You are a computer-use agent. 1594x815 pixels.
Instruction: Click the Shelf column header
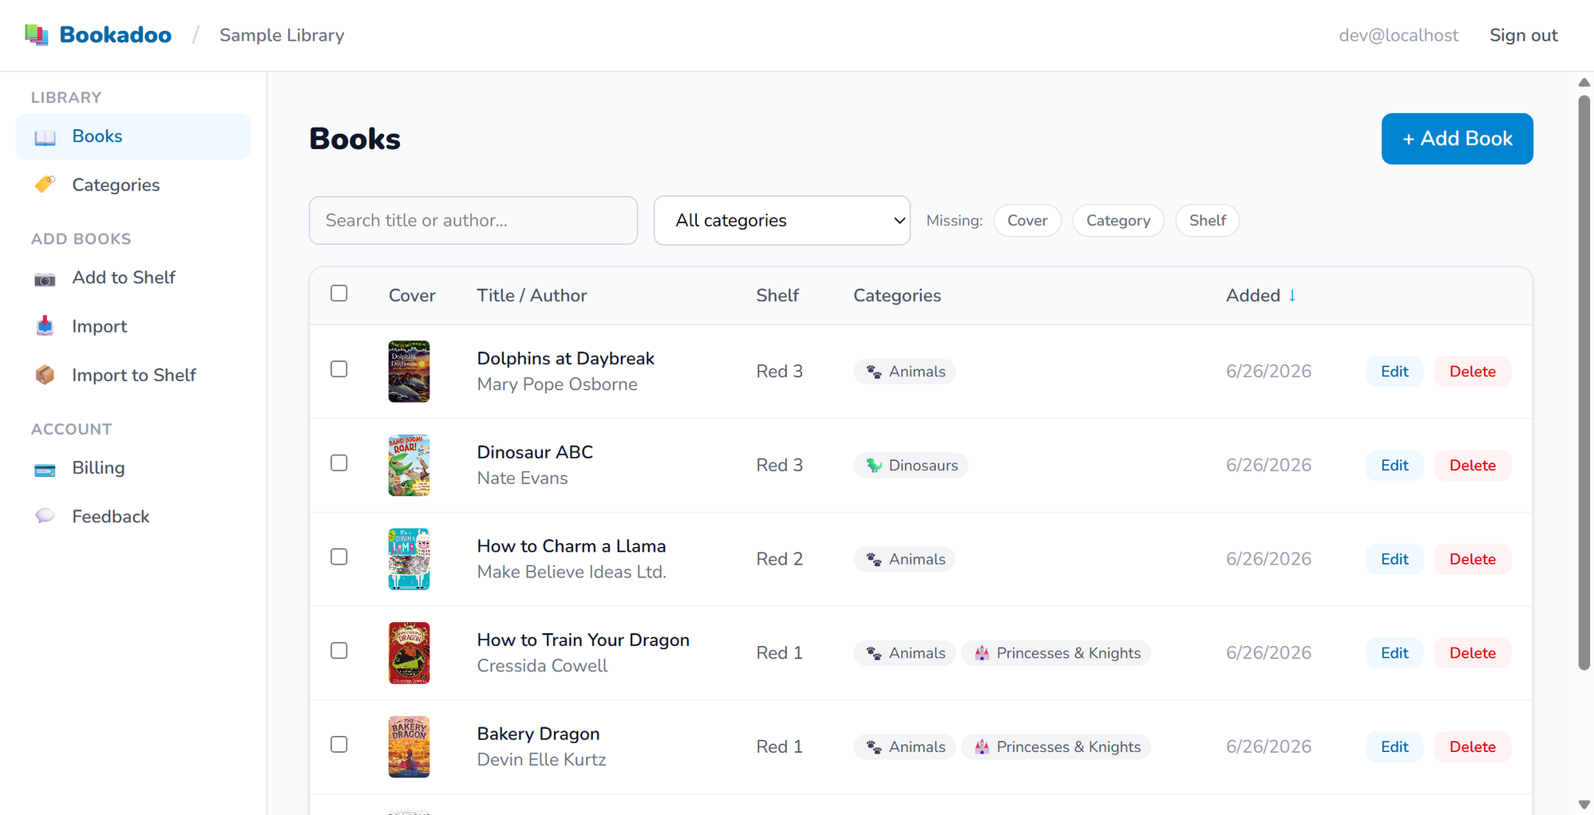click(777, 295)
